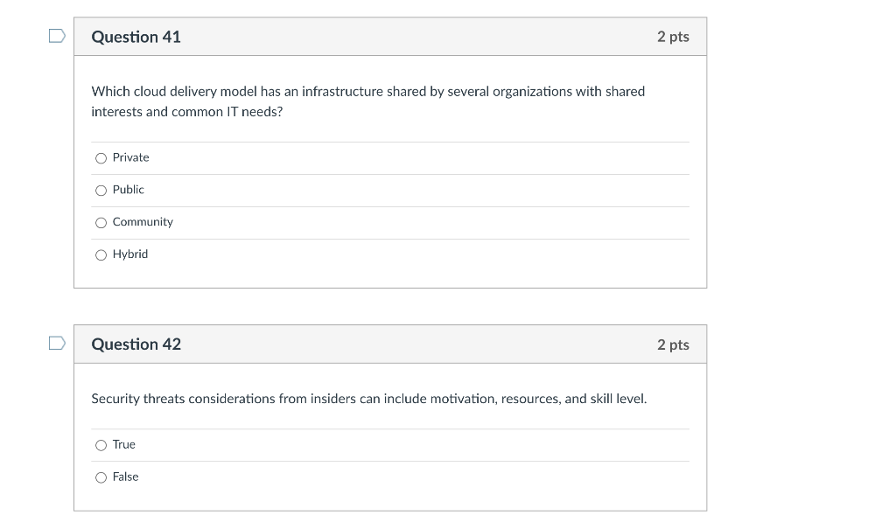Choose Community as the cloud delivery model
896x529 pixels.
(101, 222)
